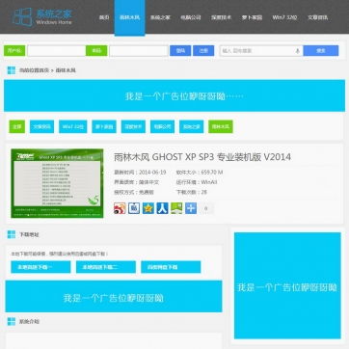The image size is (349, 349).
Task: Click the wide top advertisement banner
Action: [174, 95]
